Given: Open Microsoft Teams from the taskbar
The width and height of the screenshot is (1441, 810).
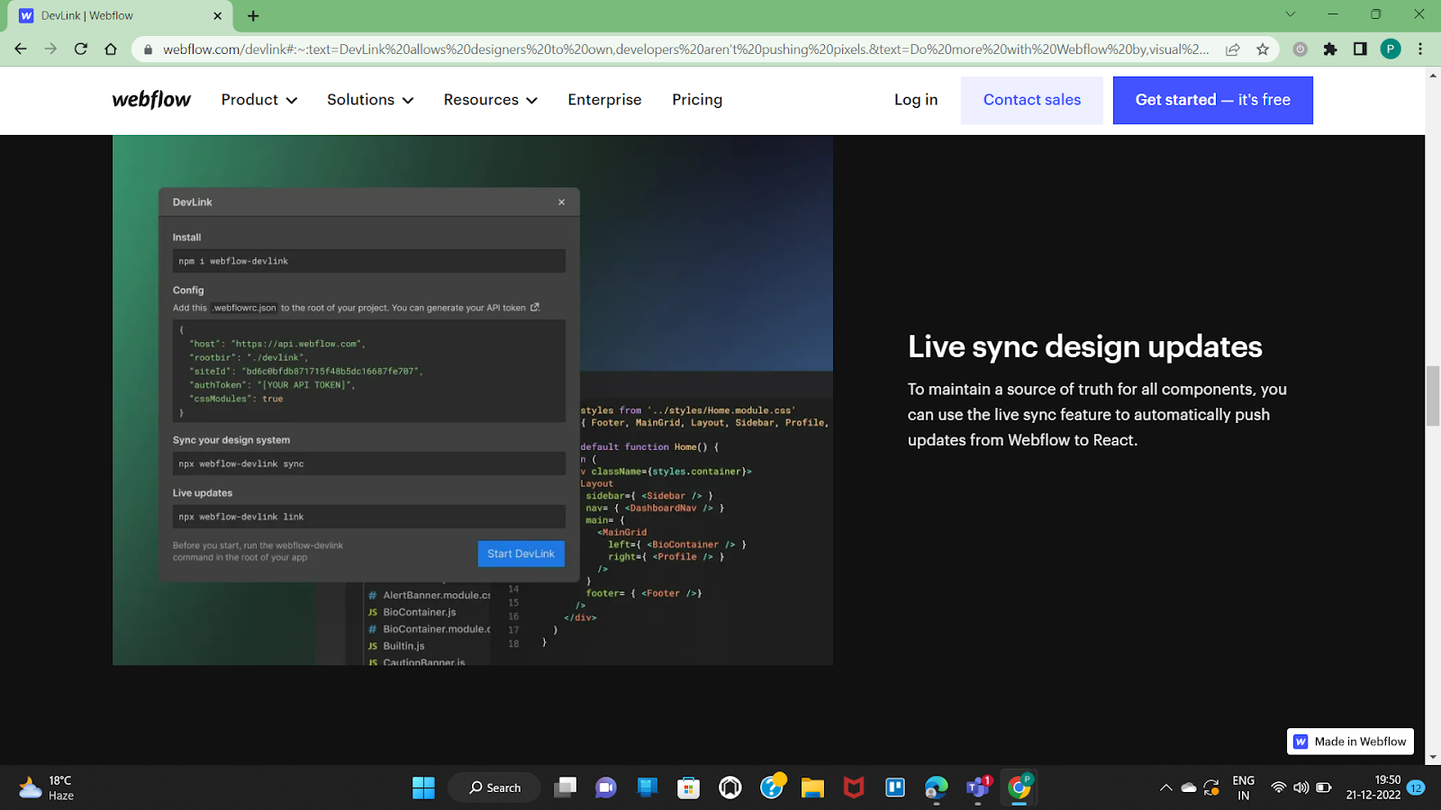Looking at the screenshot, I should click(978, 787).
